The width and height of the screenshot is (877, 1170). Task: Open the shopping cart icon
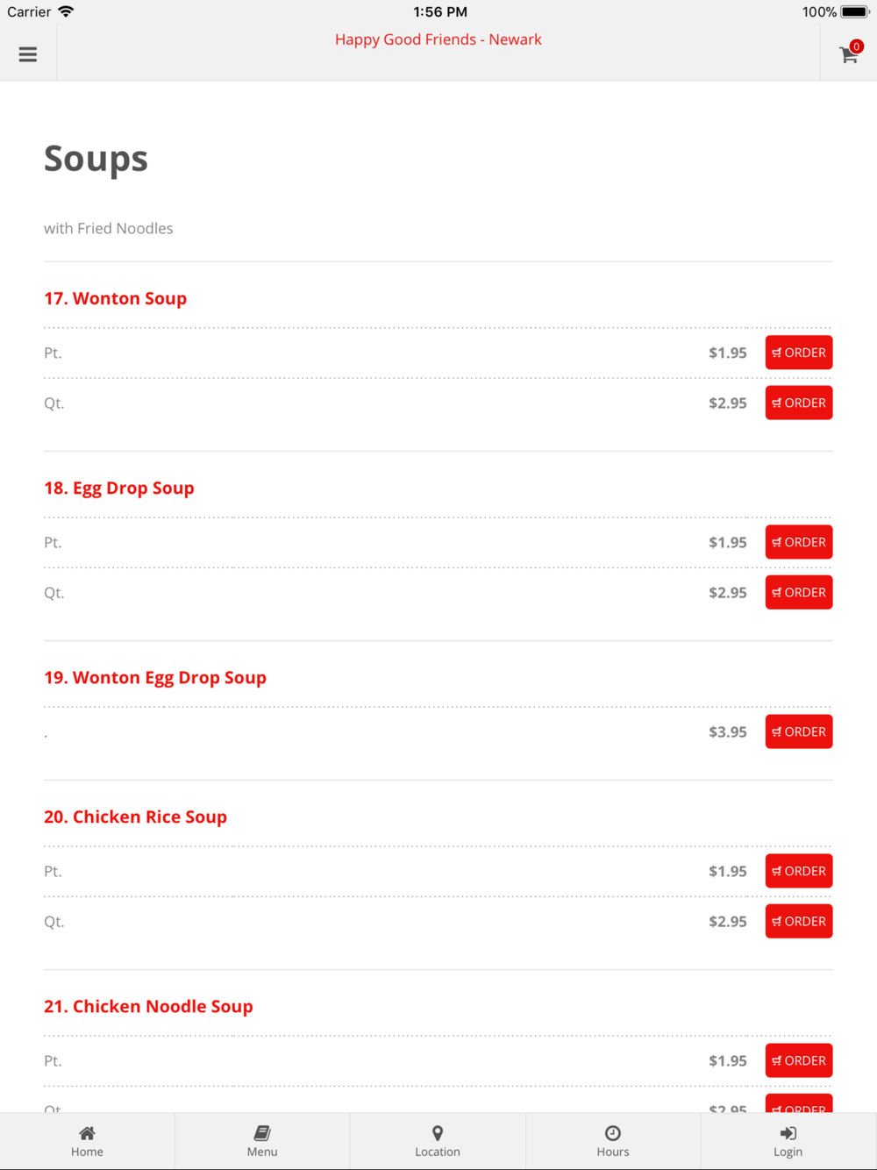[x=849, y=54]
